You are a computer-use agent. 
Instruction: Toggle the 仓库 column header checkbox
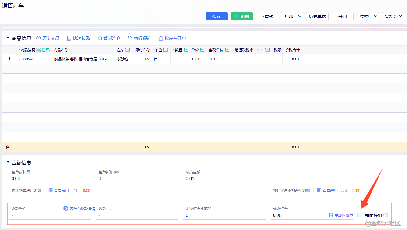[x=128, y=50]
